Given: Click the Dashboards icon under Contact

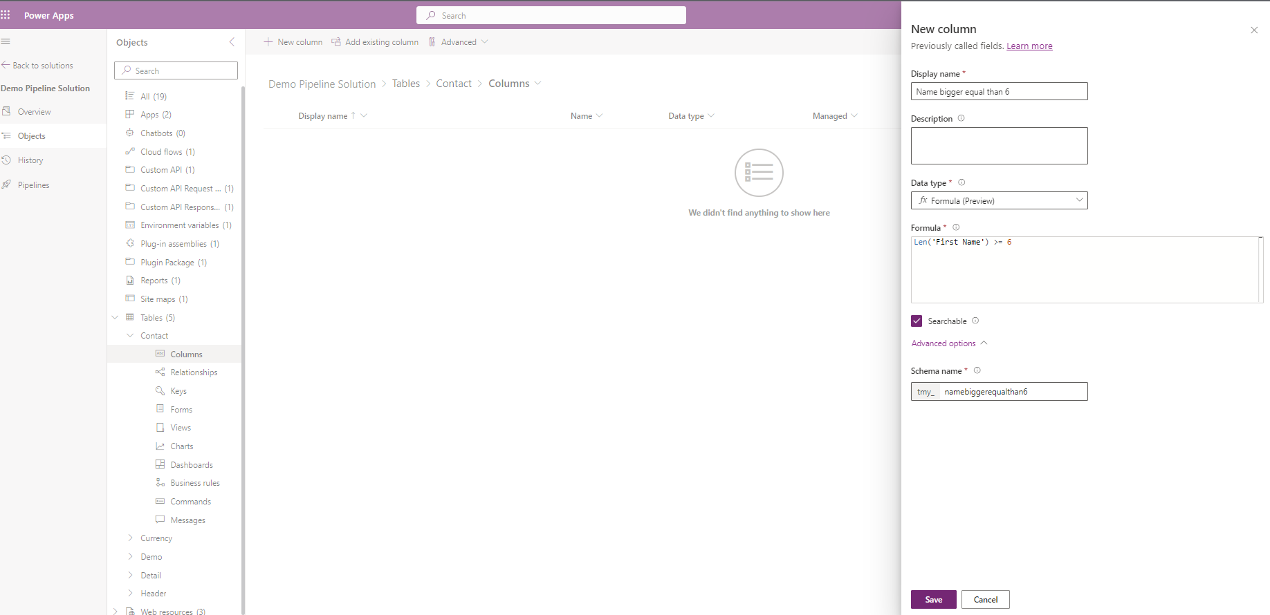Looking at the screenshot, I should point(160,464).
